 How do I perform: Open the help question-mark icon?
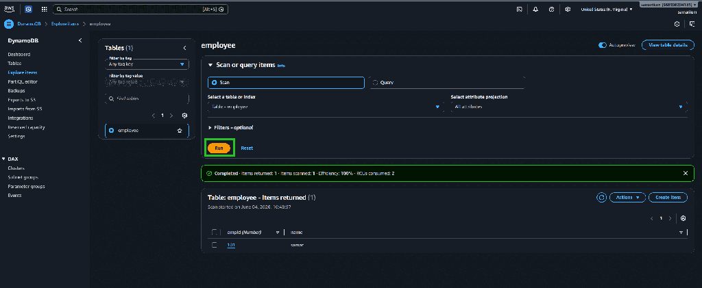pos(552,9)
